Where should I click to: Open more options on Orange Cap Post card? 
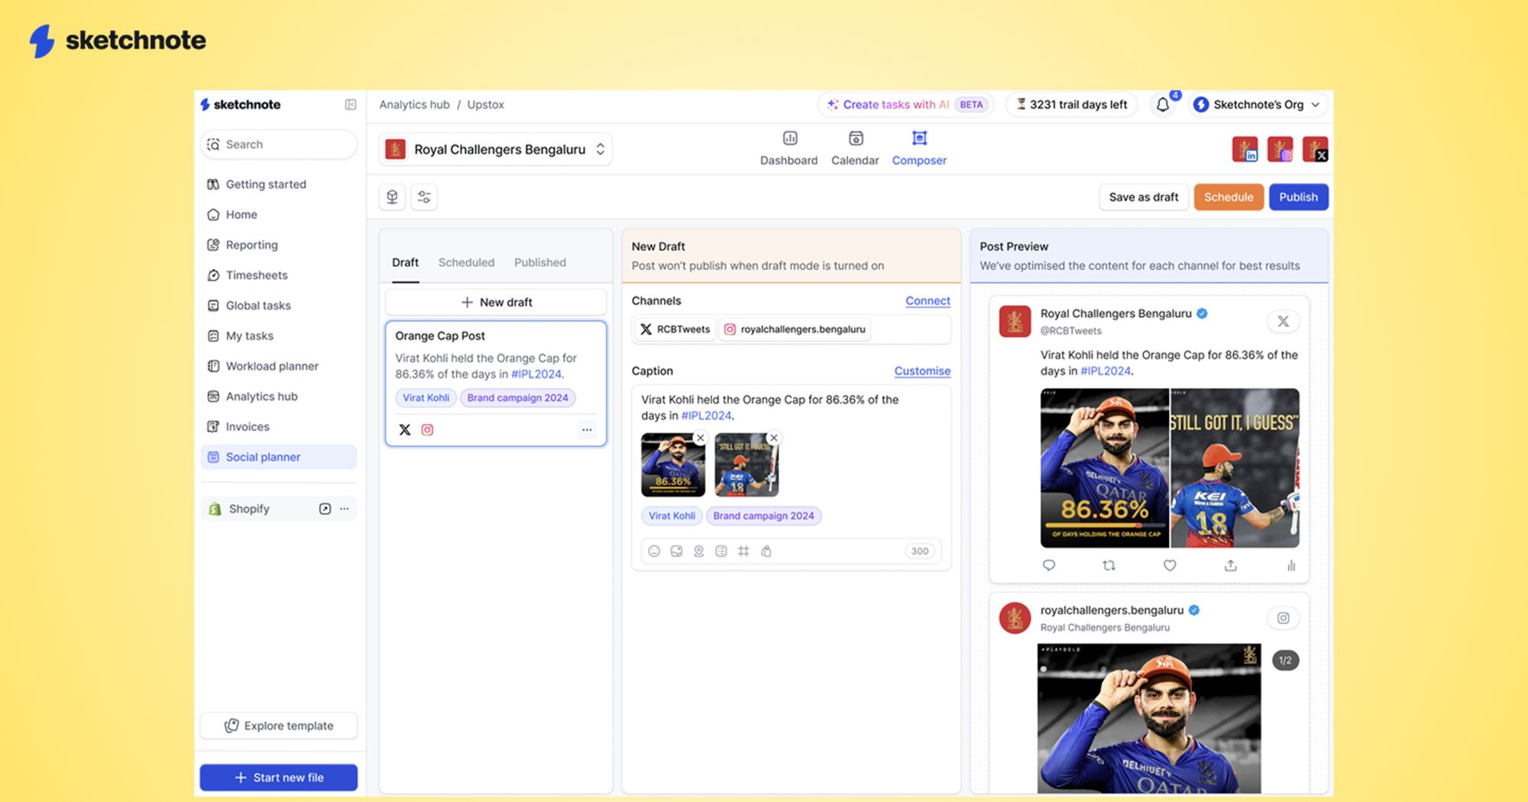(x=587, y=429)
